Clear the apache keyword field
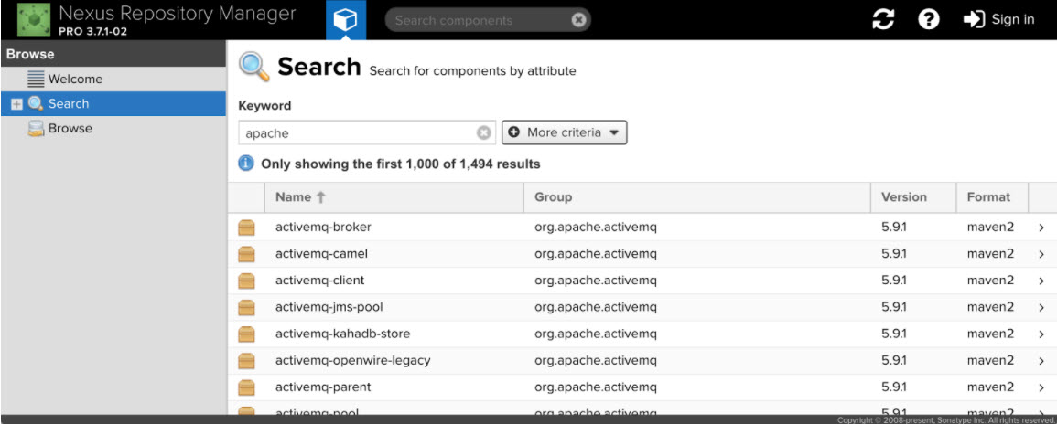Viewport: 1057px width, 424px height. (x=483, y=133)
